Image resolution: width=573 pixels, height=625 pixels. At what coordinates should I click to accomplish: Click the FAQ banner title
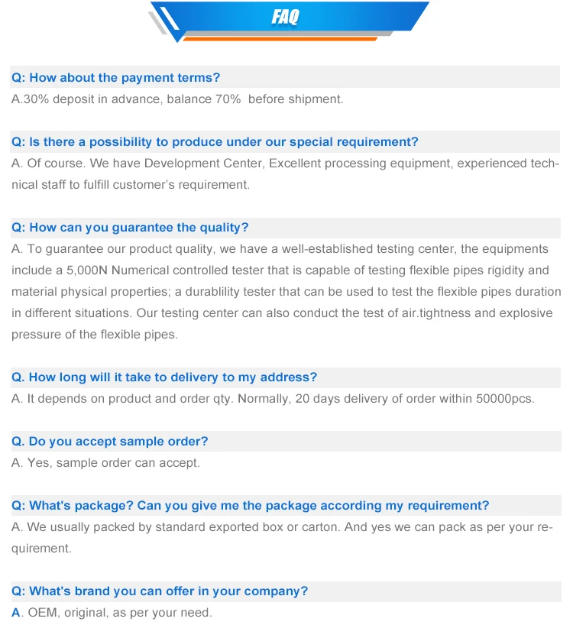tap(285, 17)
